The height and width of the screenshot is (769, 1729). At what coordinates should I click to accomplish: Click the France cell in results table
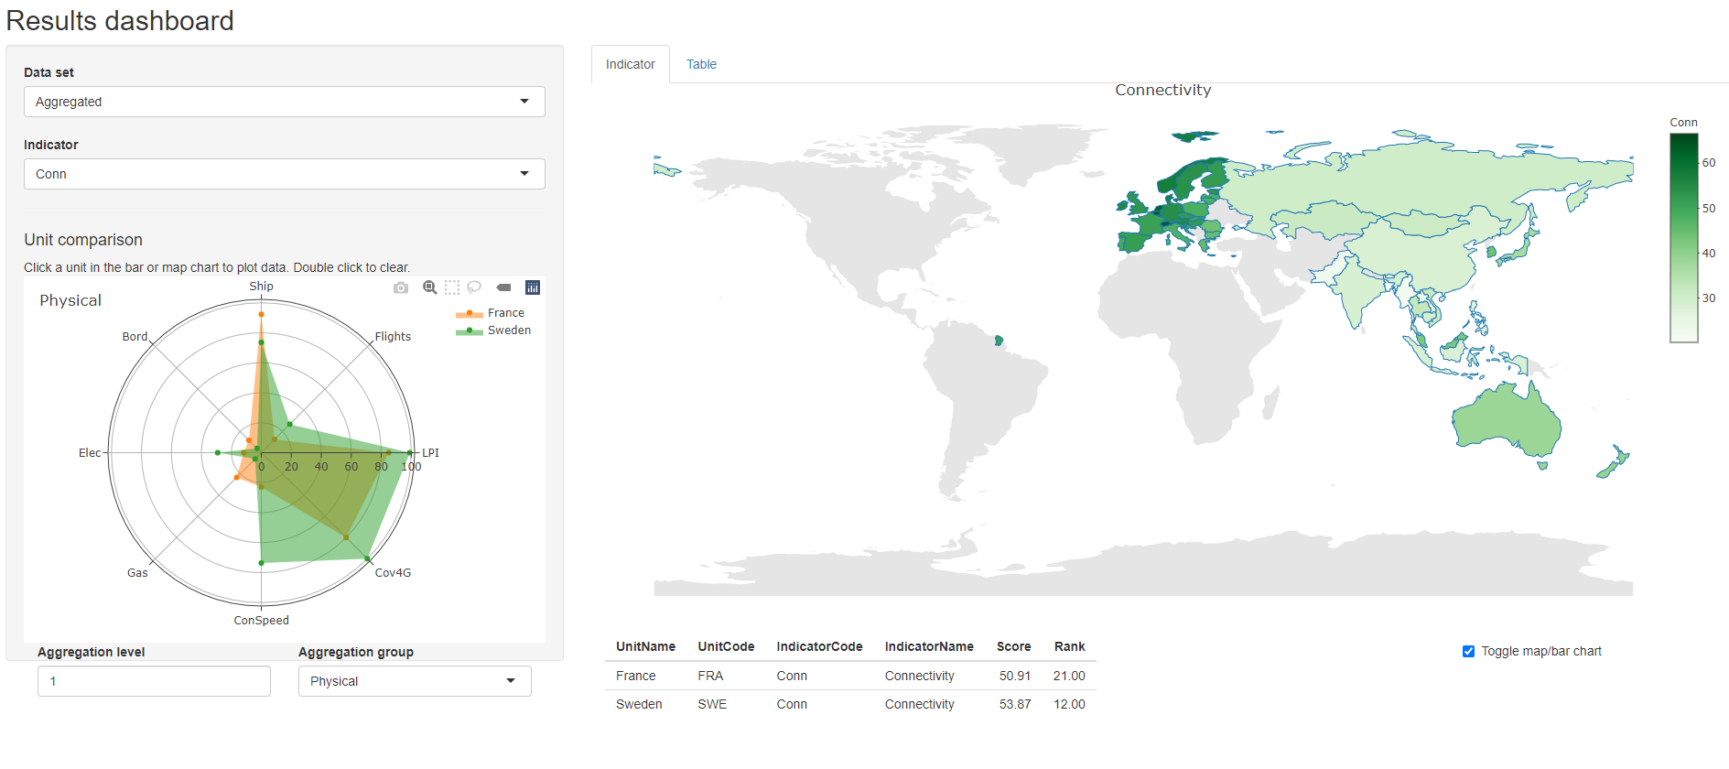coord(635,676)
